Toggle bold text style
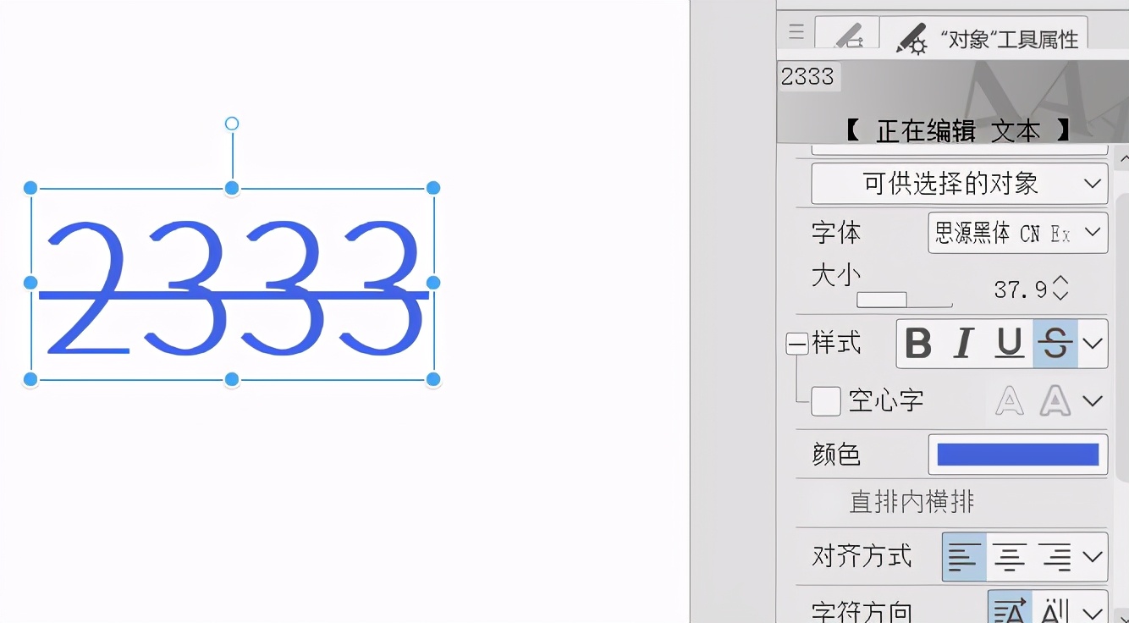1129x623 pixels. (x=918, y=344)
